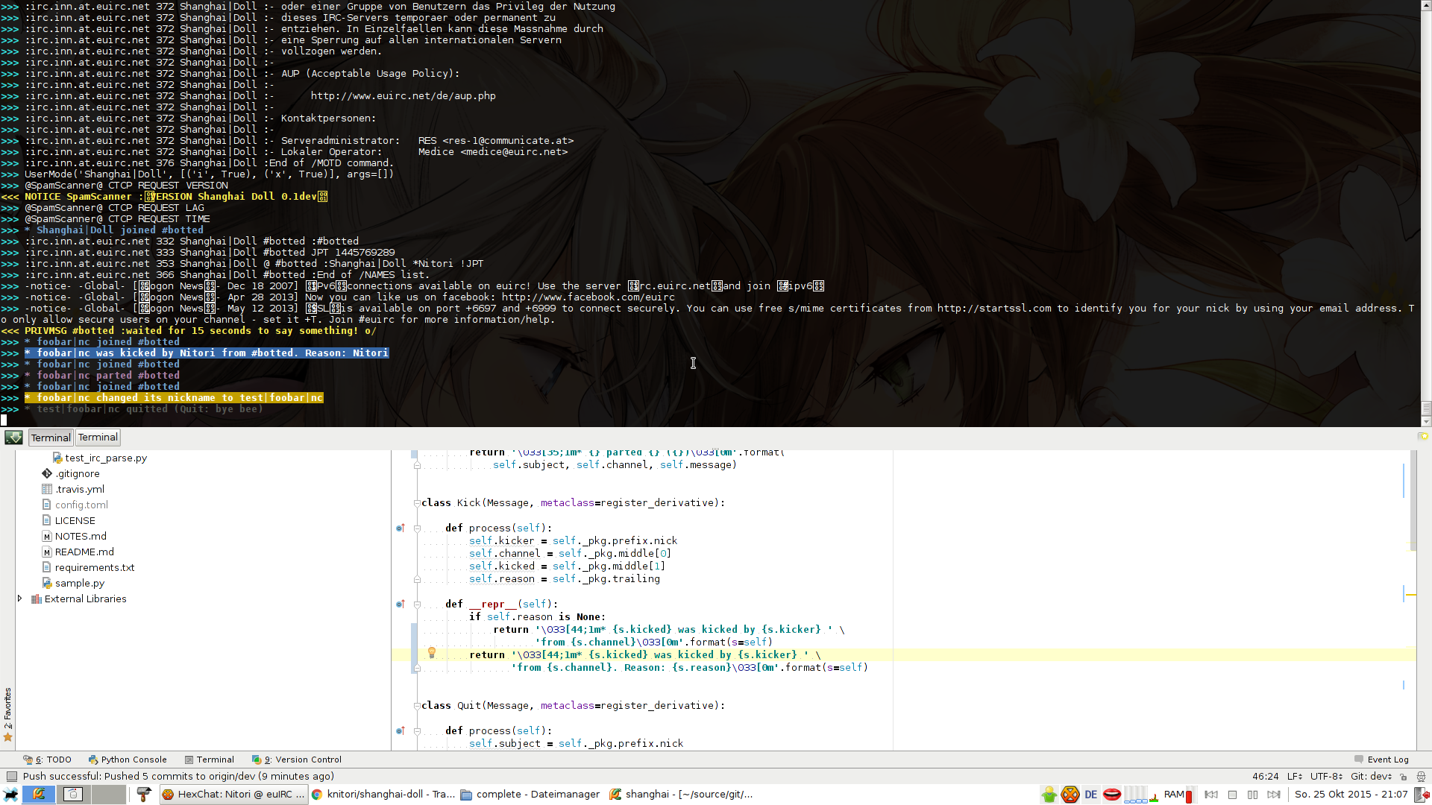The image size is (1432, 805).
Task: Click the red lips tray icon
Action: tap(1111, 795)
